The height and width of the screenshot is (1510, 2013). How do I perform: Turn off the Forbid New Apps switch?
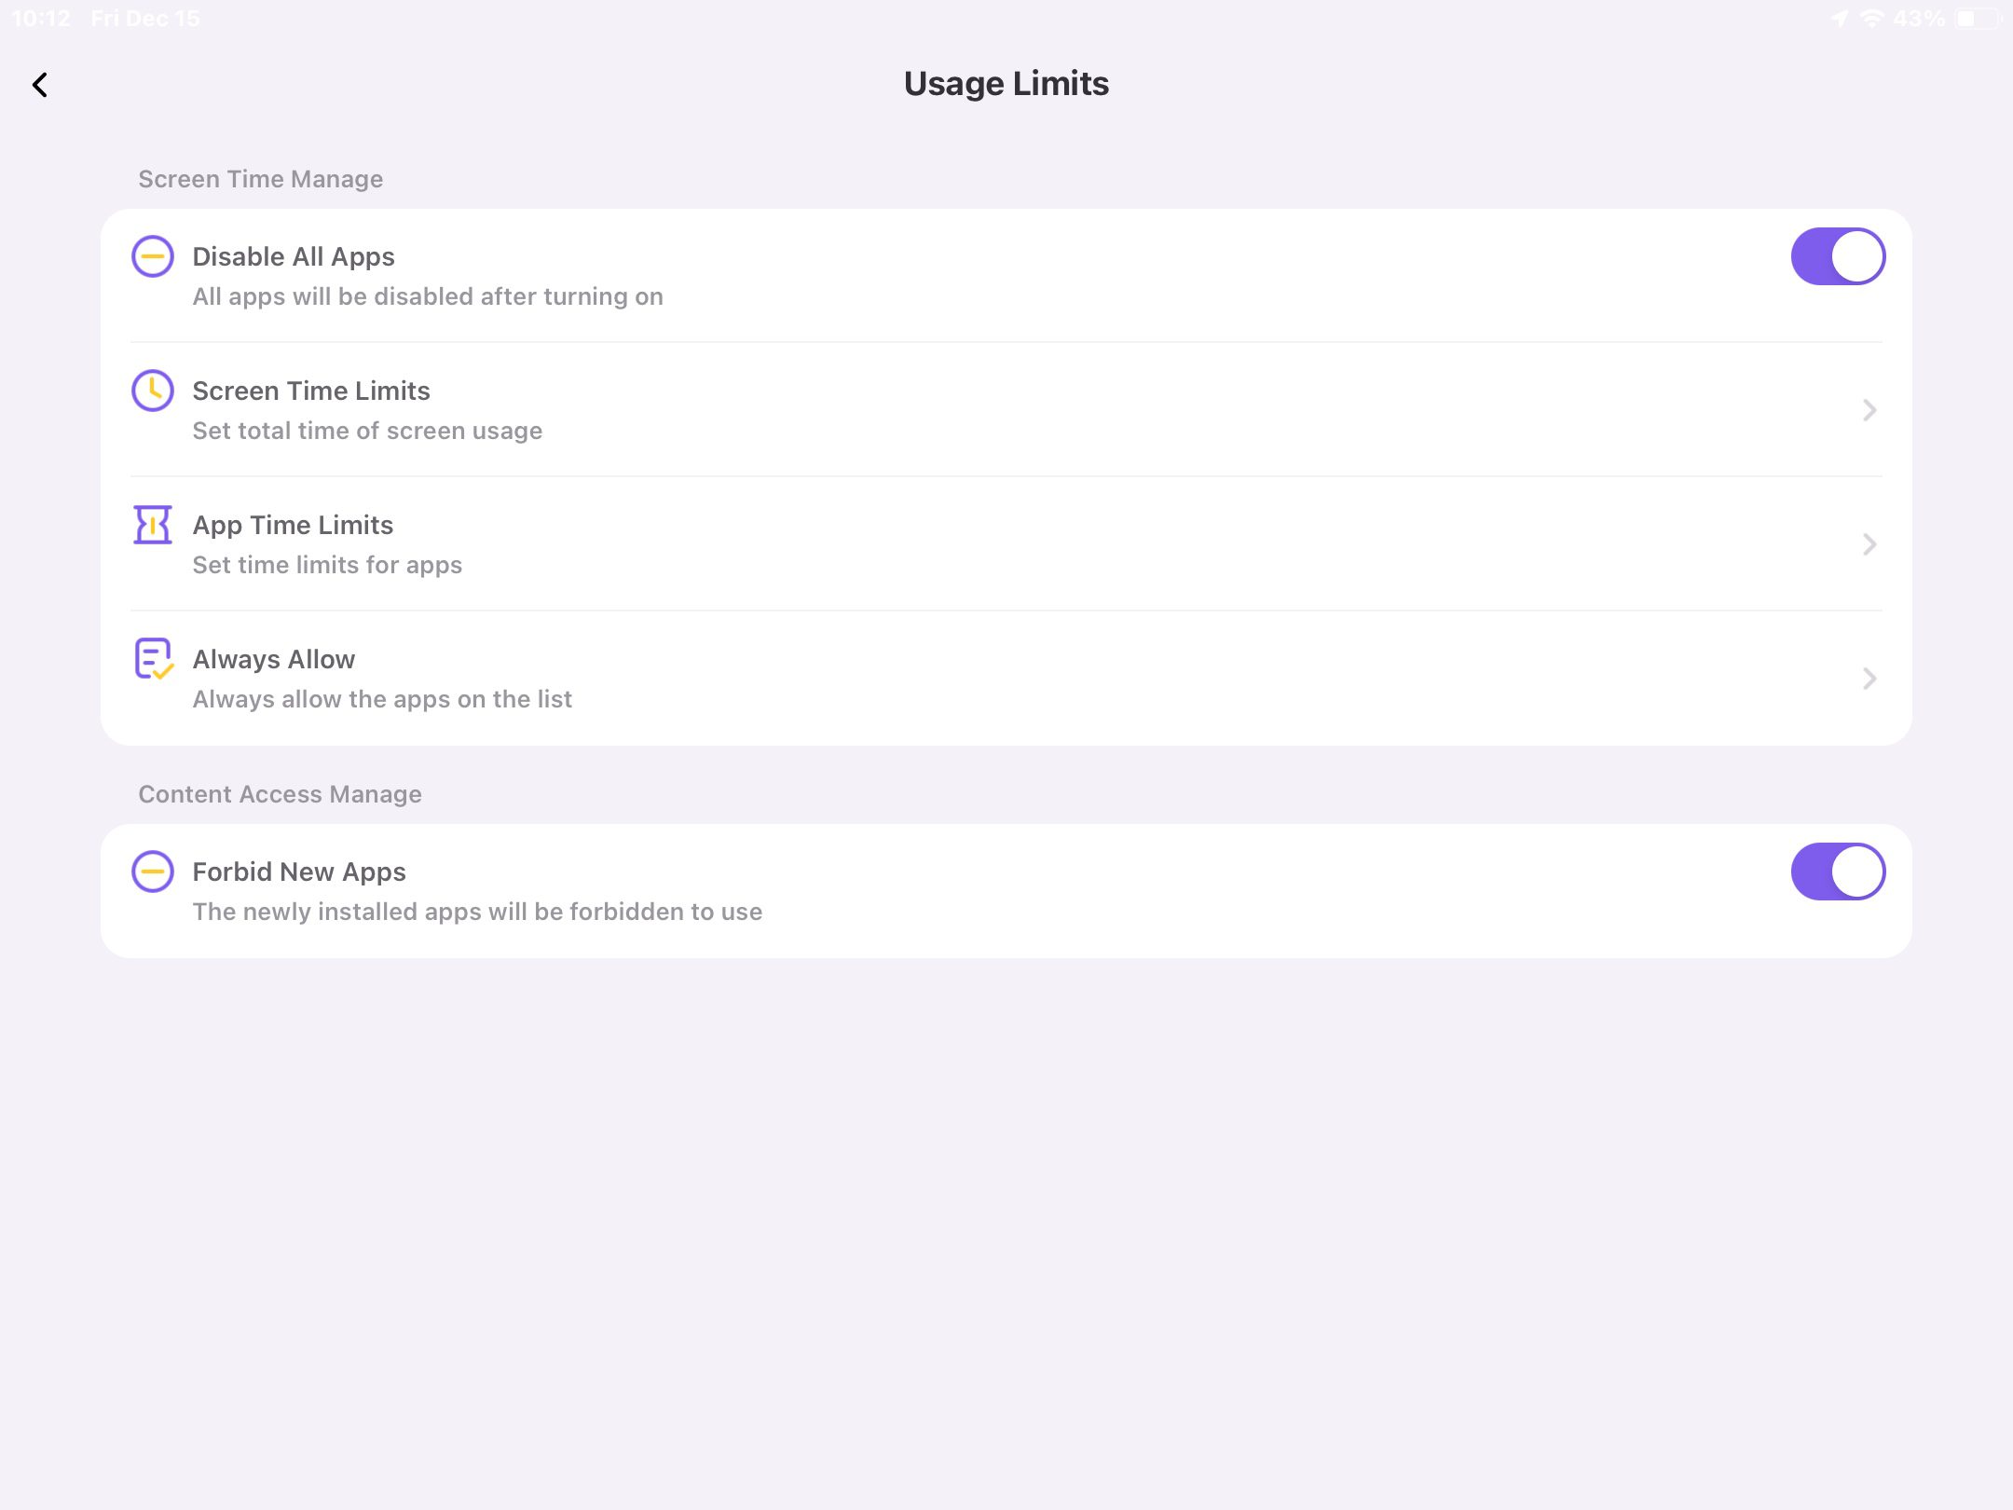1838,872
